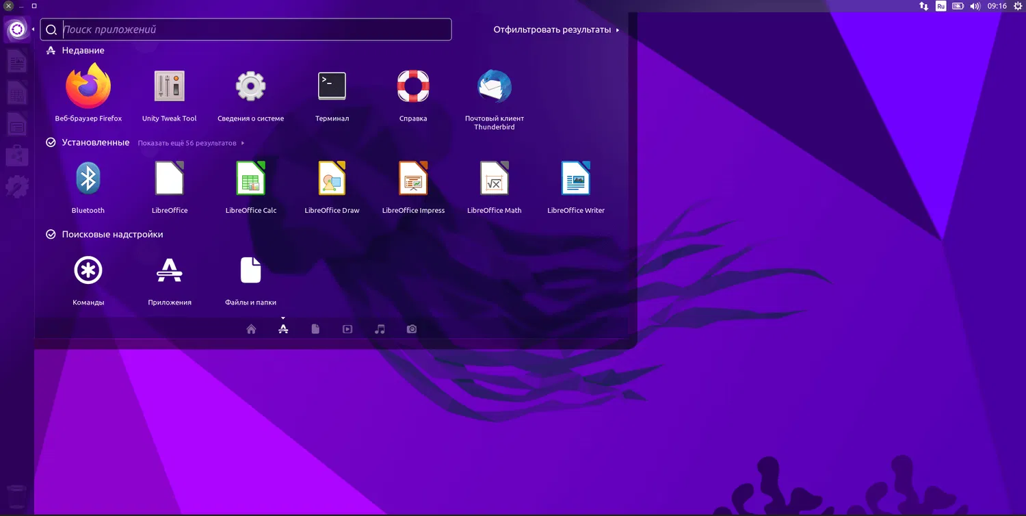Open the Ru keyboard layout indicator
1026x516 pixels.
[941, 6]
